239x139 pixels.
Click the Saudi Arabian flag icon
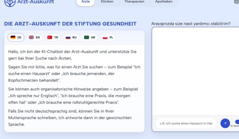(x=87, y=37)
